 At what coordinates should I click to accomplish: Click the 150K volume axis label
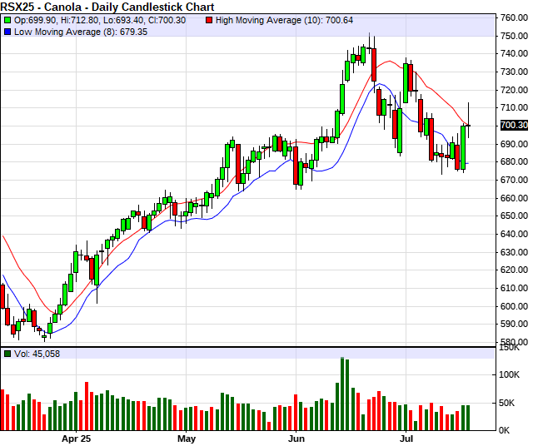(x=511, y=349)
